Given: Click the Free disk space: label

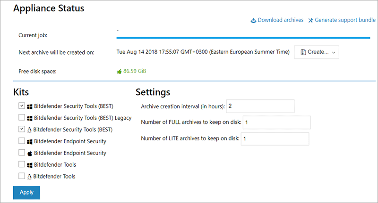Looking at the screenshot, I should pos(37,71).
